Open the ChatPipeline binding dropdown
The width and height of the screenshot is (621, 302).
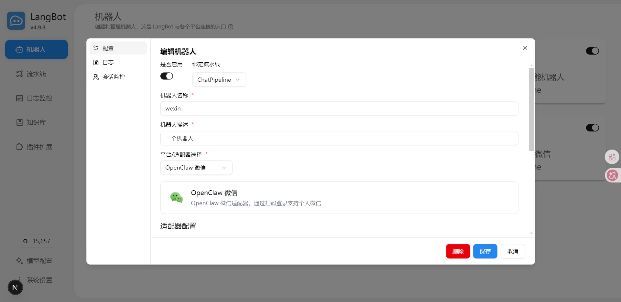click(219, 79)
